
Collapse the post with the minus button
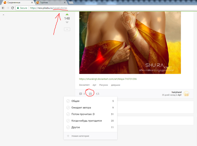[x=67, y=29]
